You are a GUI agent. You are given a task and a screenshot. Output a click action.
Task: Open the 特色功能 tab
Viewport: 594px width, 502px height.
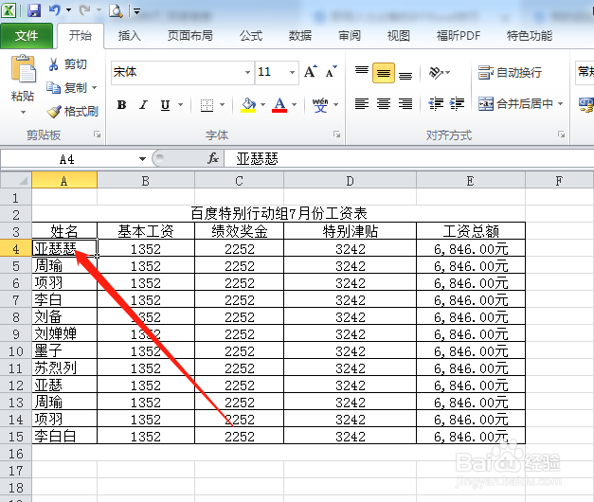(530, 36)
